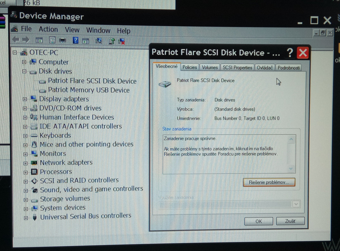340x251 pixels.
Task: Click the Universal Serial Bus plug icon
Action: [x=35, y=217]
